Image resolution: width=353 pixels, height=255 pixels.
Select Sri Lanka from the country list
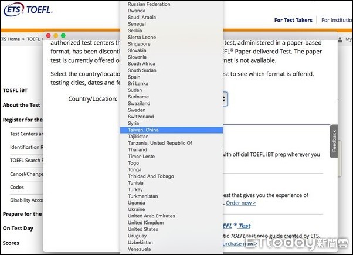(x=138, y=83)
